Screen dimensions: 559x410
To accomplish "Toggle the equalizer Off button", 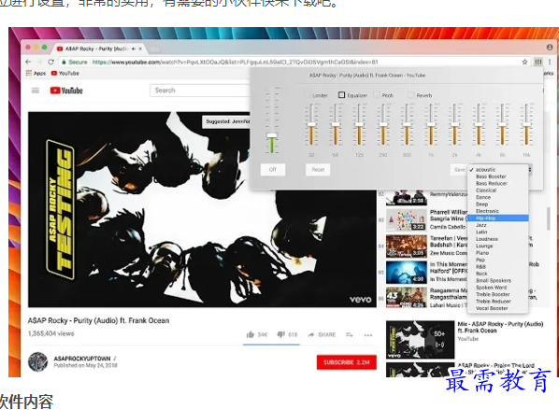I will tap(273, 170).
